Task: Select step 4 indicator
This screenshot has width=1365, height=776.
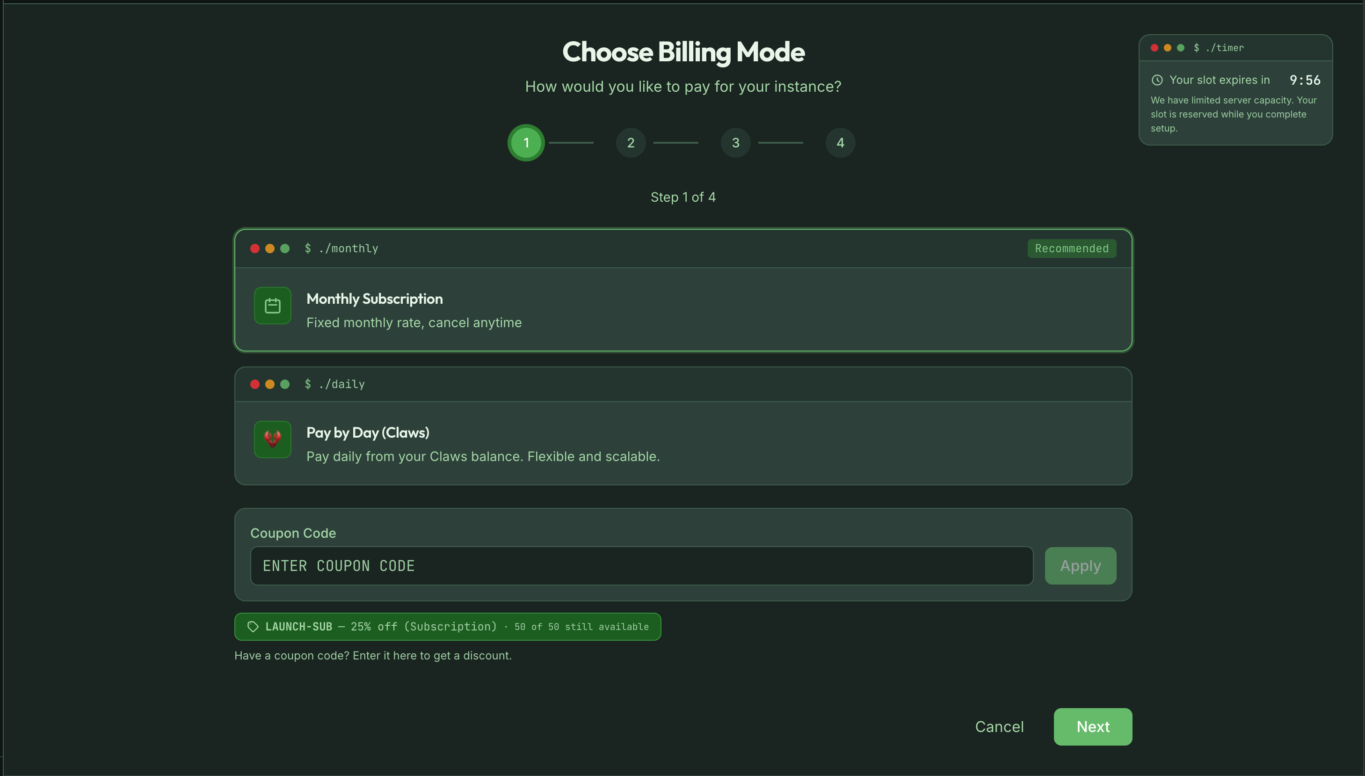Action: (840, 143)
